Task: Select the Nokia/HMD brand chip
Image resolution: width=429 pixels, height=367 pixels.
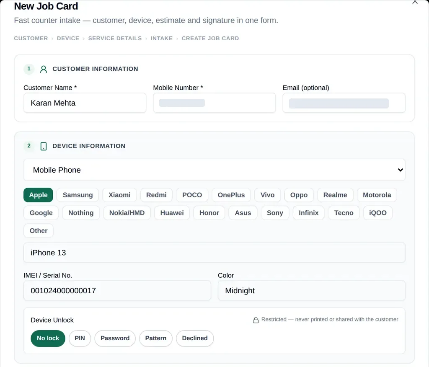Action: [x=127, y=213]
